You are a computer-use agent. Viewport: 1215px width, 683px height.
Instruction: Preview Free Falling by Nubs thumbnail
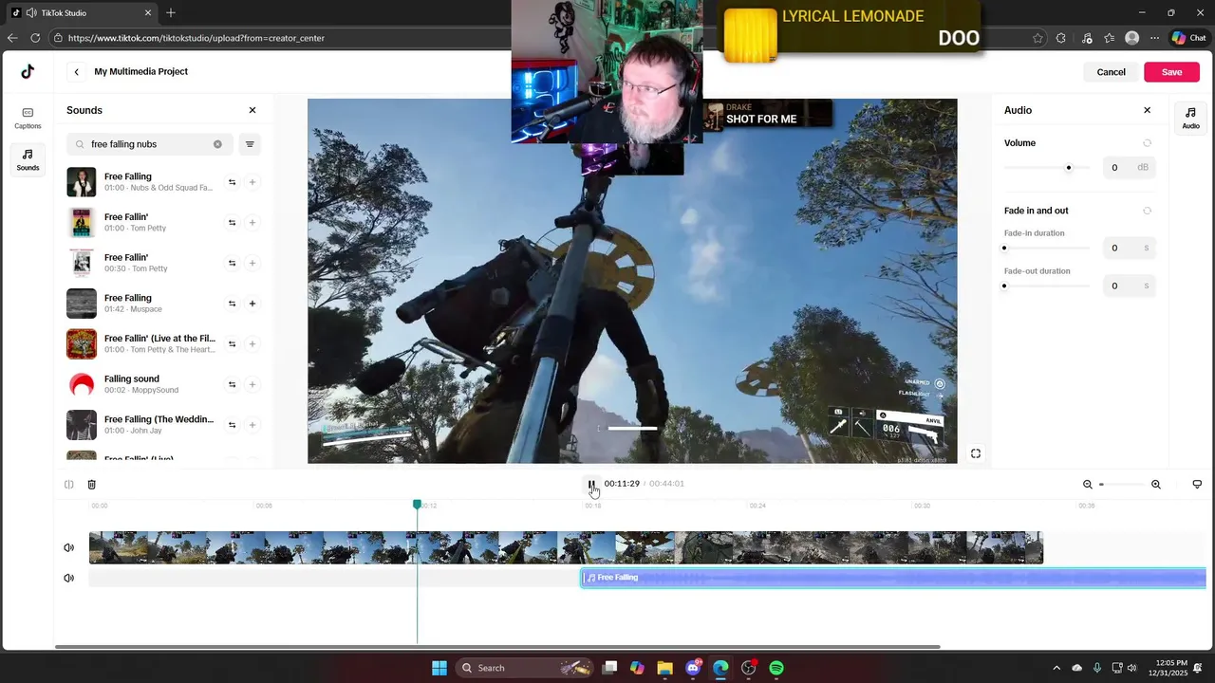tap(82, 182)
